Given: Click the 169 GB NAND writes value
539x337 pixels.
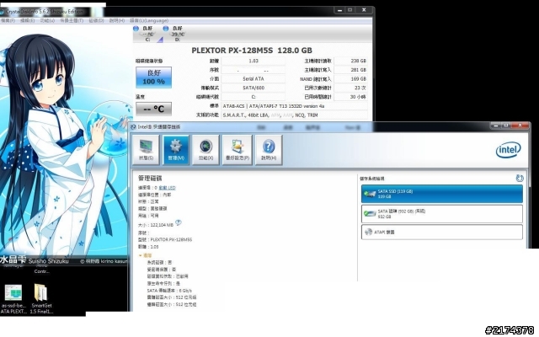Looking at the screenshot, I should 350,78.
